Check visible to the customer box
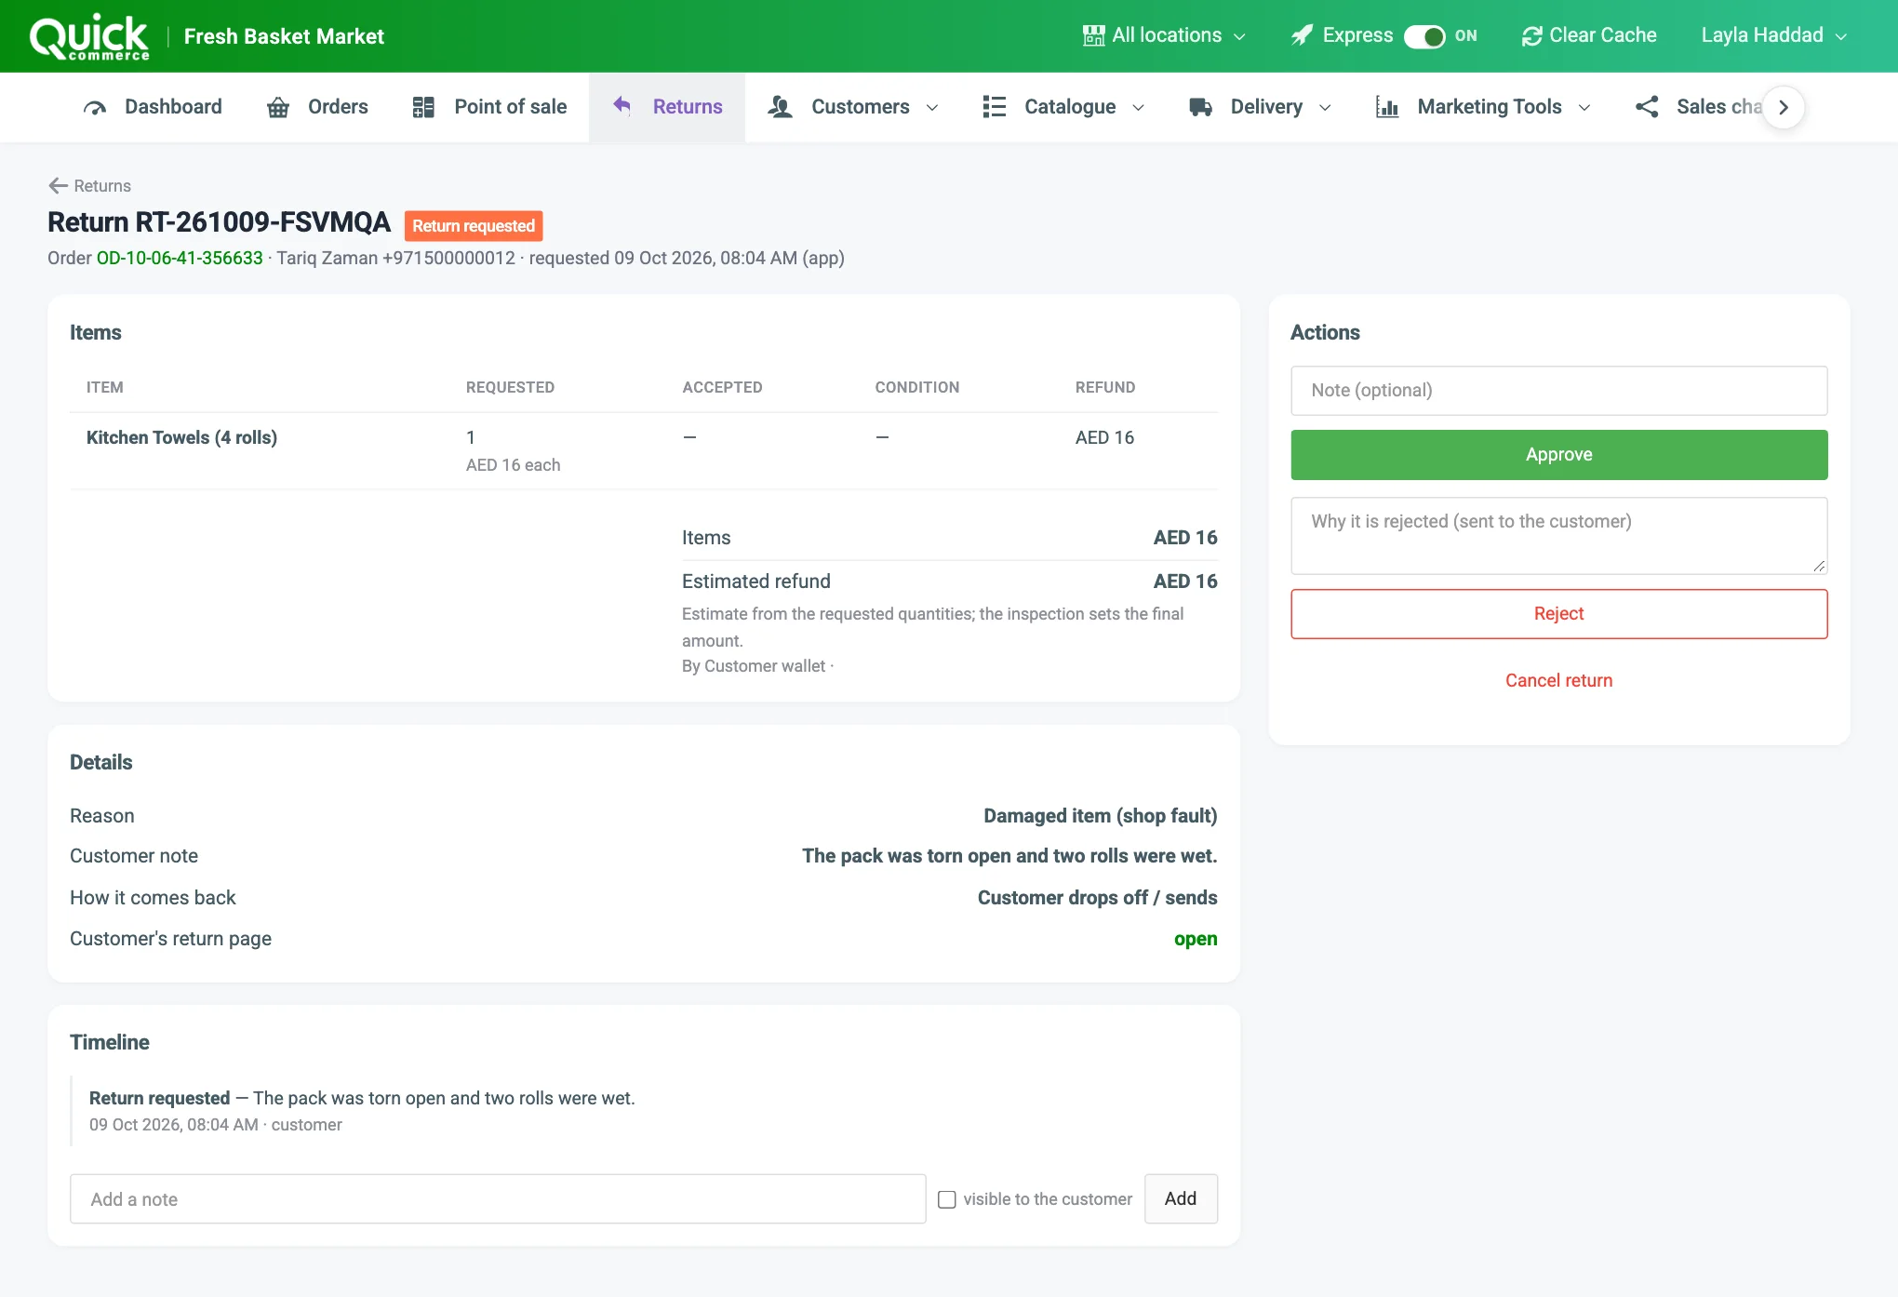Screen dimensions: 1898x1297 pyautogui.click(x=947, y=1199)
